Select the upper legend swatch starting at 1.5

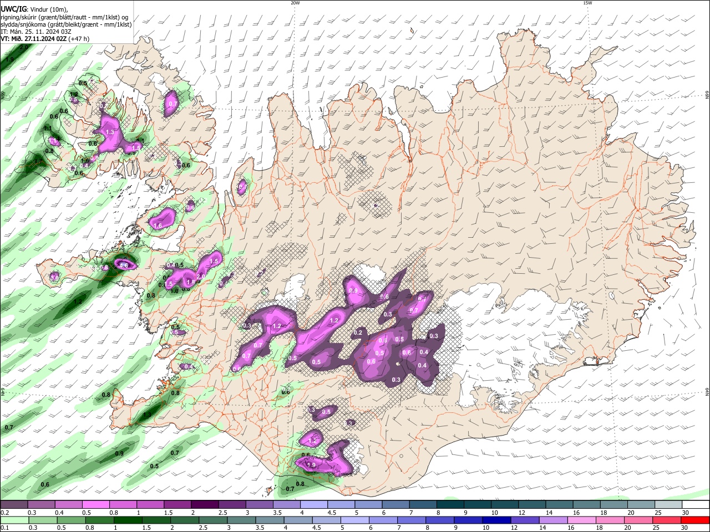tap(176, 504)
